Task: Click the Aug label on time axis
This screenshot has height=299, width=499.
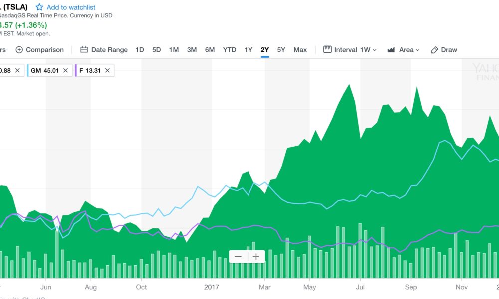Action: [91, 287]
